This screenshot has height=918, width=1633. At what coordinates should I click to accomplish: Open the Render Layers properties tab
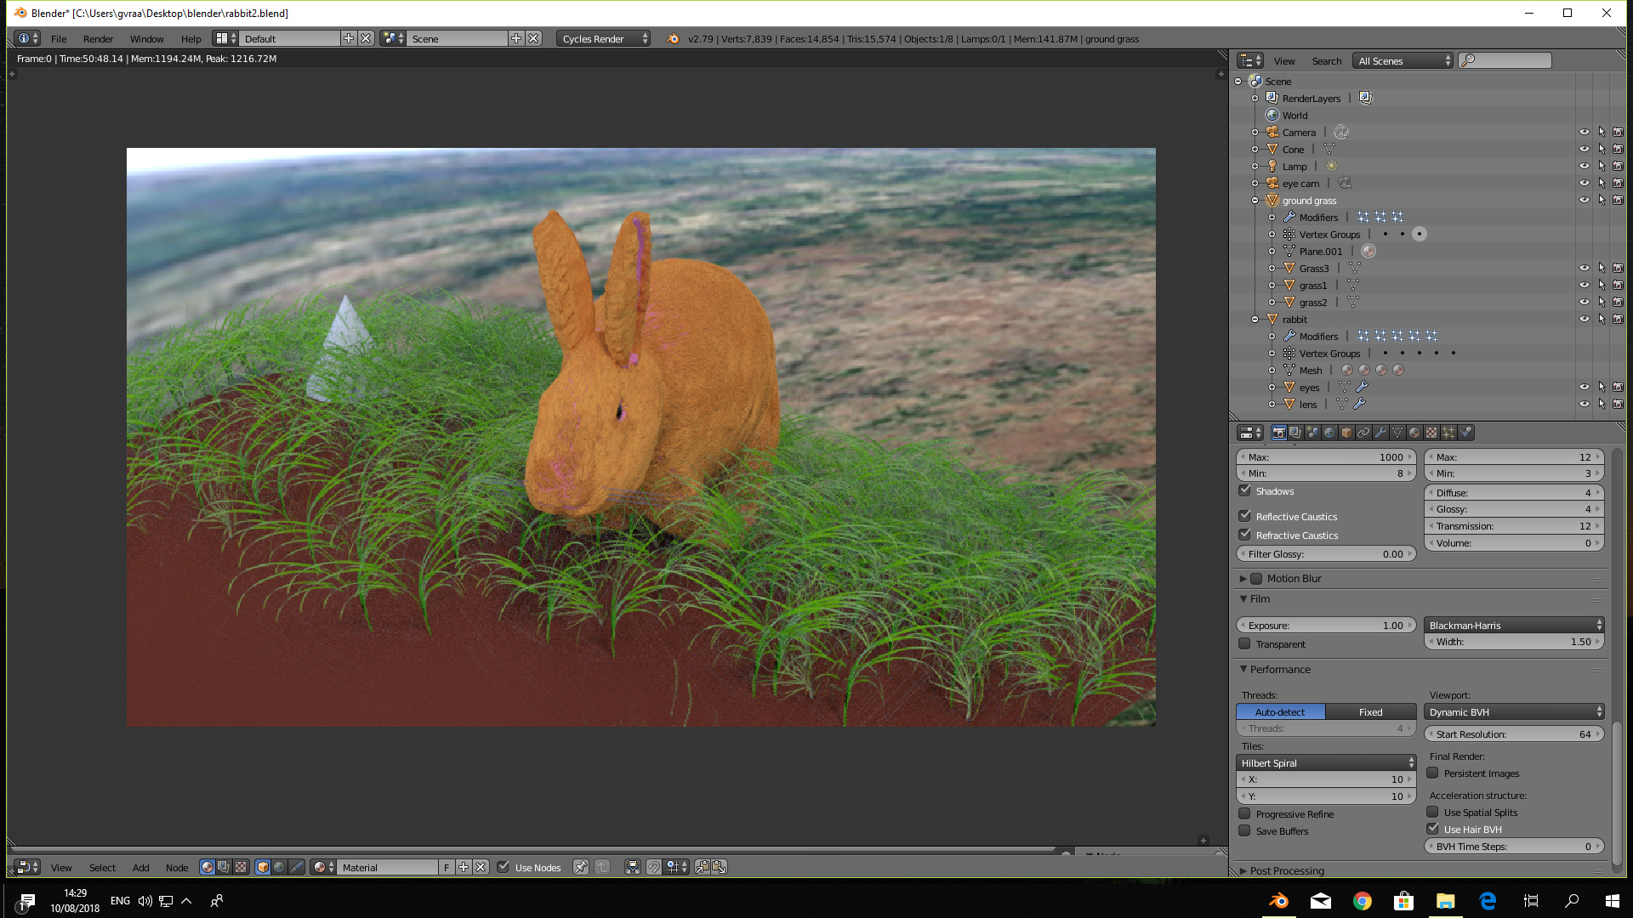[1295, 433]
